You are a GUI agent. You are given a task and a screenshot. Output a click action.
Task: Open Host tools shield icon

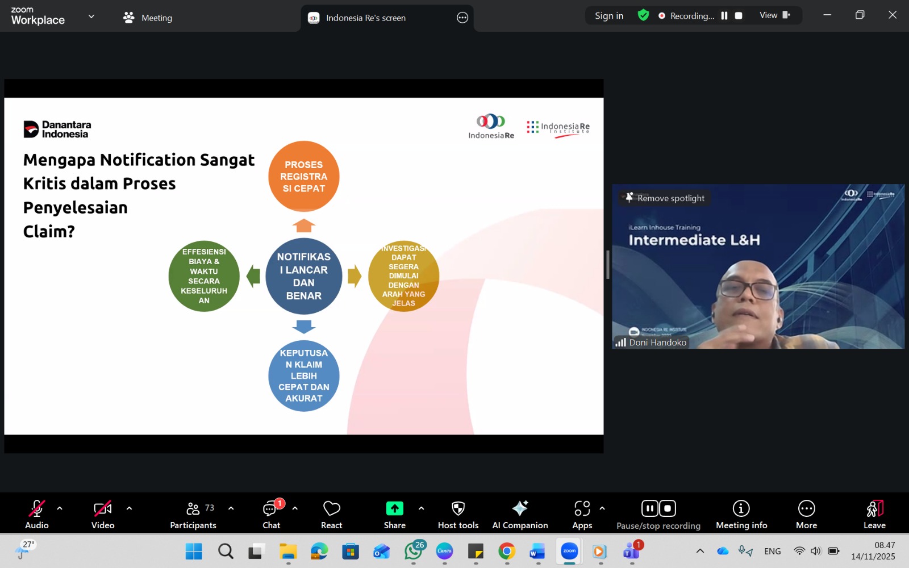(x=458, y=509)
